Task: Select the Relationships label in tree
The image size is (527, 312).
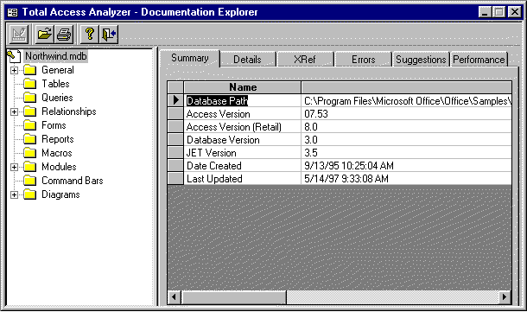Action: tap(69, 111)
